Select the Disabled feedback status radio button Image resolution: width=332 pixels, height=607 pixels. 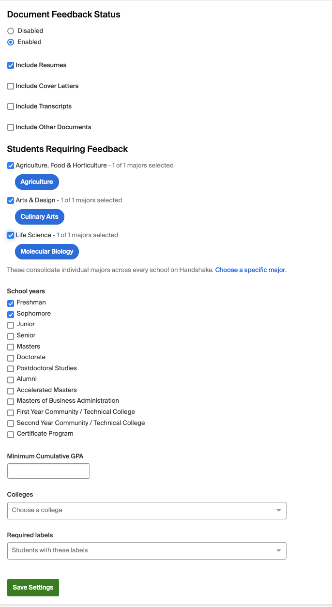coord(10,30)
